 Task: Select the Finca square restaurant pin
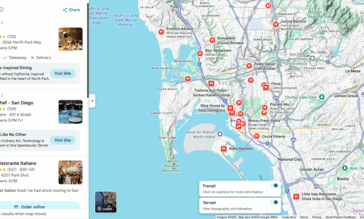266,88
